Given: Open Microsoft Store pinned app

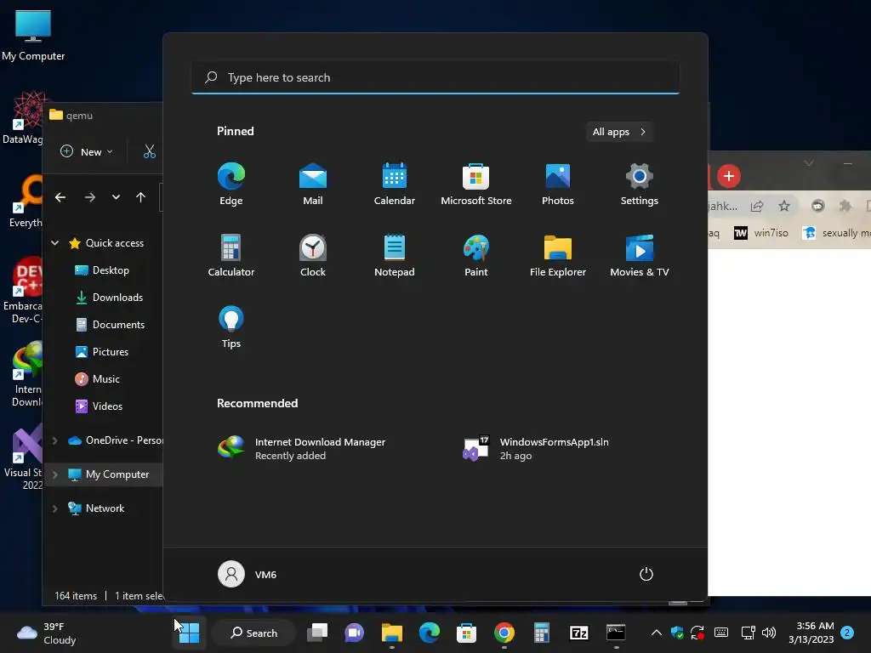Looking at the screenshot, I should coord(476,184).
